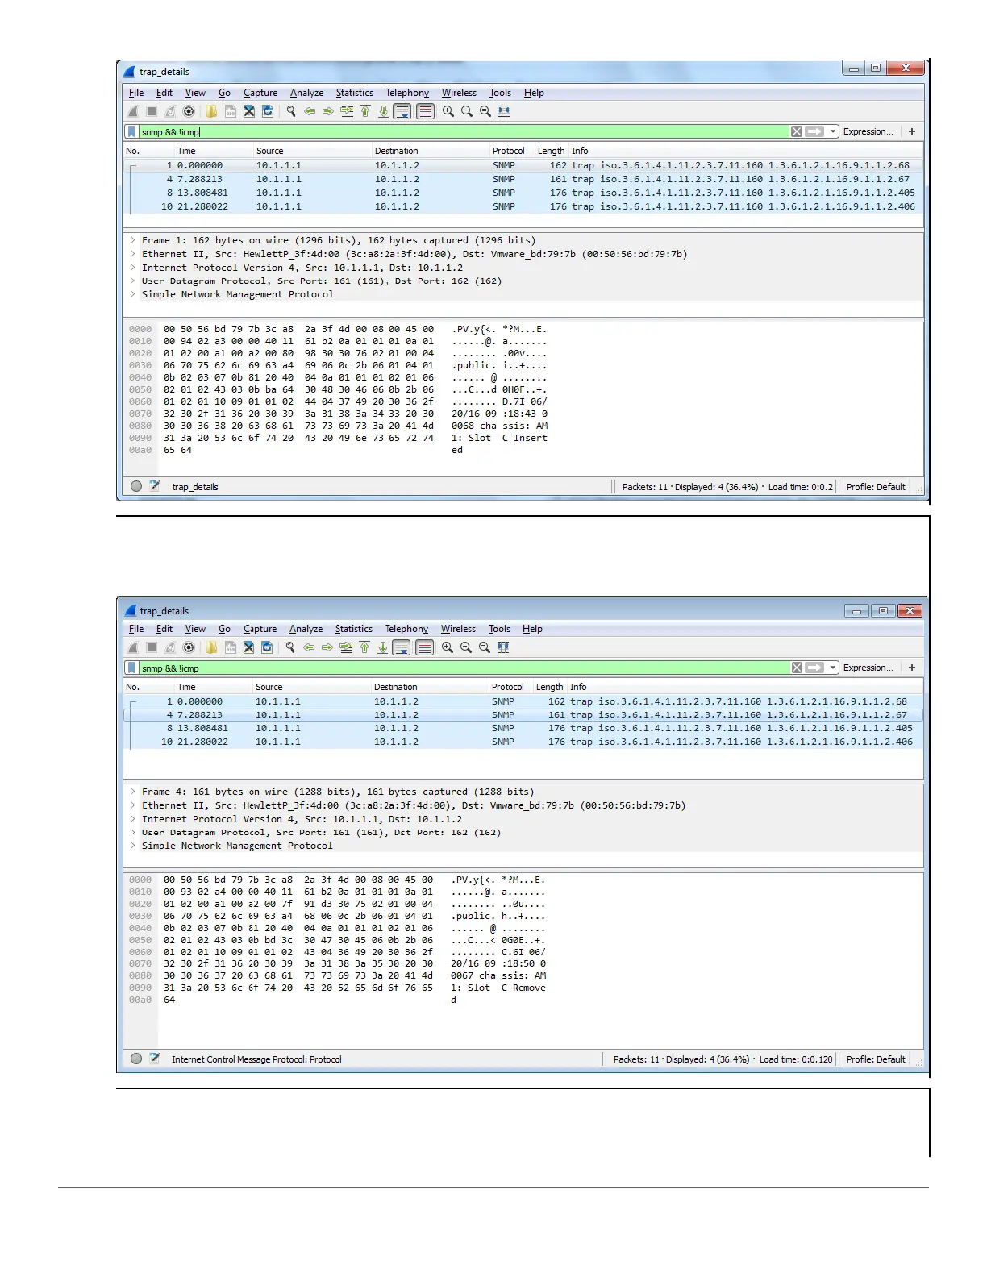The height and width of the screenshot is (1277, 987).
Task: Open capture options icon in upper window
Action: coord(189,111)
